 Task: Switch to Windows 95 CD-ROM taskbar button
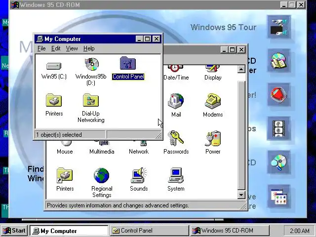pos(230,231)
